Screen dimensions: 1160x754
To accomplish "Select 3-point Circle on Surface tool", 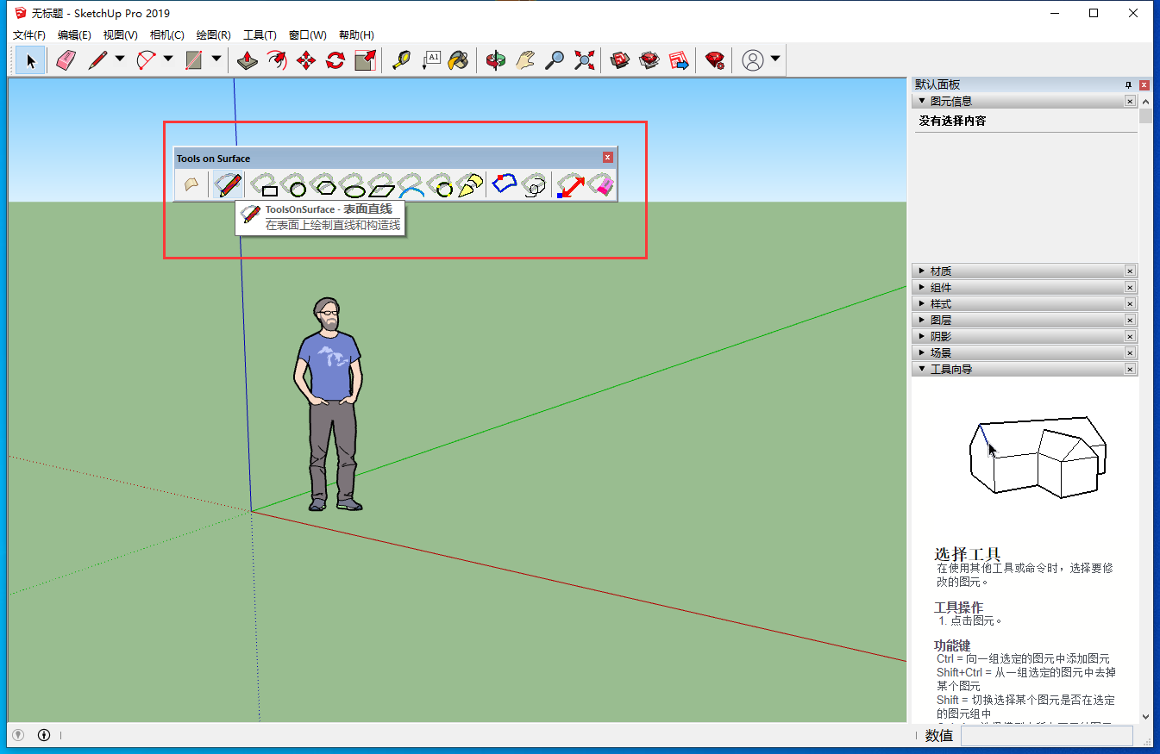I will (441, 185).
